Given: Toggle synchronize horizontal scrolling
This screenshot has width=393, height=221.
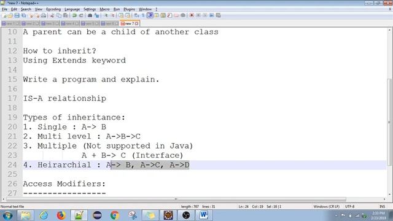Looking at the screenshot, I should pos(128,15).
